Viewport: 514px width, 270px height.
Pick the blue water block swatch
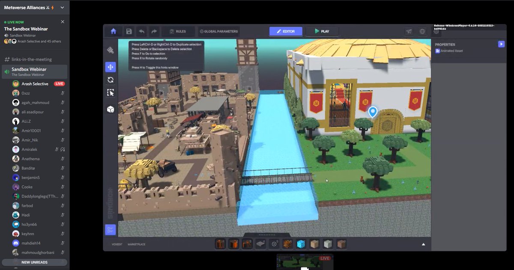301,244
